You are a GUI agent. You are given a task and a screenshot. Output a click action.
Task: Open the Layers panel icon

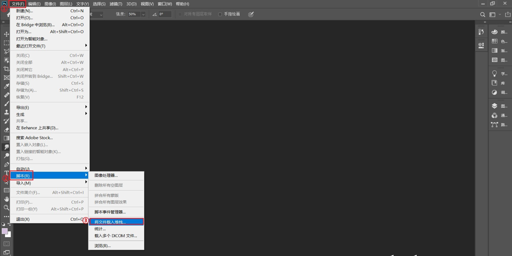point(495,106)
